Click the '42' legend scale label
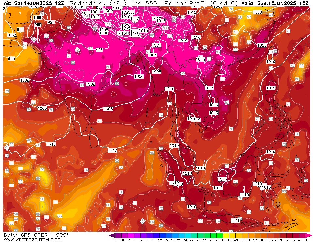This screenshot has width=313, height=242. pos(223,240)
